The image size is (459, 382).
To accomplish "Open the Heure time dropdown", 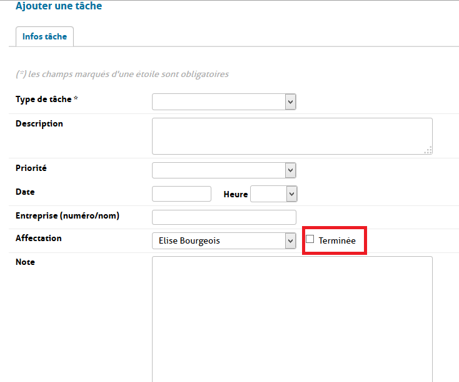I will pyautogui.click(x=273, y=194).
